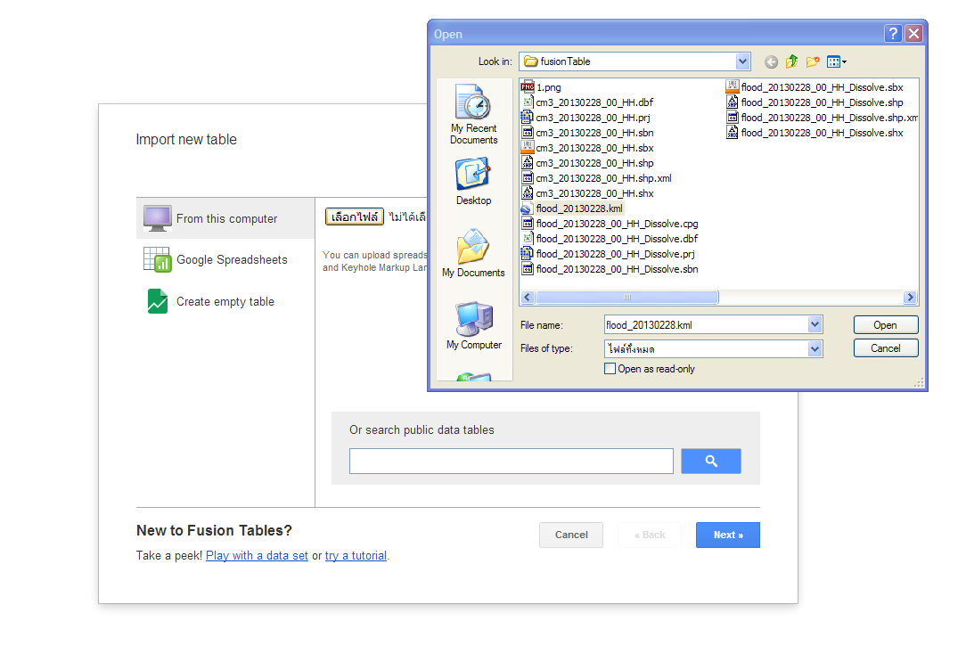Click the Create empty table icon
966x654 pixels.
point(157,302)
